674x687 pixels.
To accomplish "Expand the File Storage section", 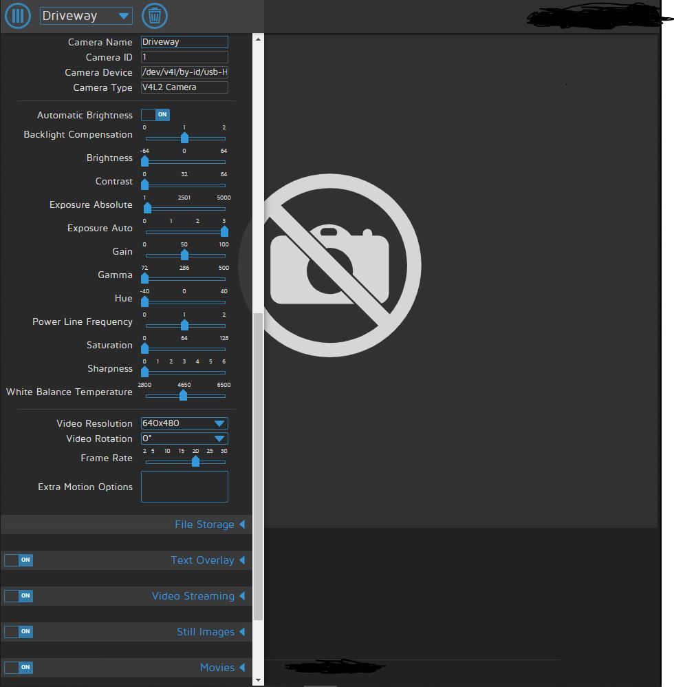I will (x=210, y=524).
